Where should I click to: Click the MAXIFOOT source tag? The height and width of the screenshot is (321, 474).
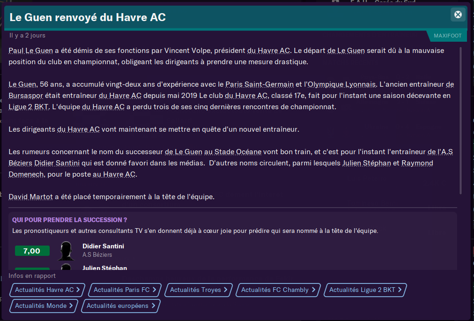click(x=447, y=36)
